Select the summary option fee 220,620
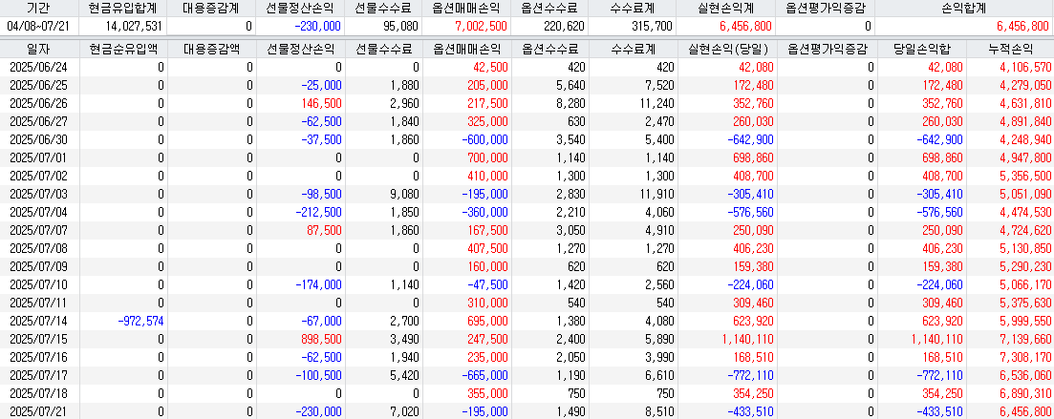Screen dimensions: 1054x419 point(563,26)
